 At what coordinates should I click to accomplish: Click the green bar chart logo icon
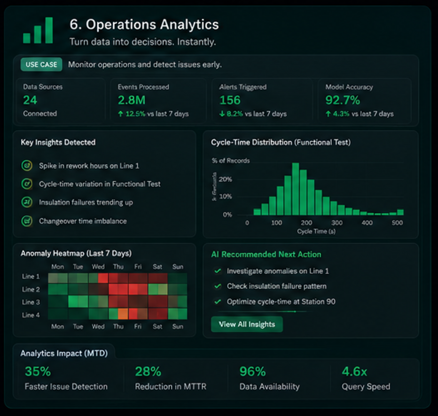(38, 31)
